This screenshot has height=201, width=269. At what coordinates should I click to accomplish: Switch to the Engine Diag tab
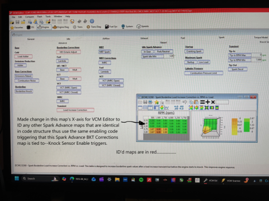coord(61,27)
